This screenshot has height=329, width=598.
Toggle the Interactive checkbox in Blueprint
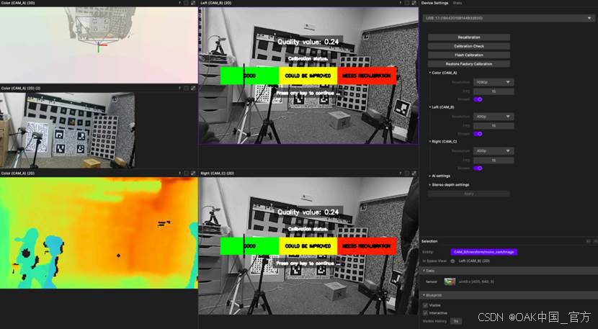pyautogui.click(x=425, y=313)
